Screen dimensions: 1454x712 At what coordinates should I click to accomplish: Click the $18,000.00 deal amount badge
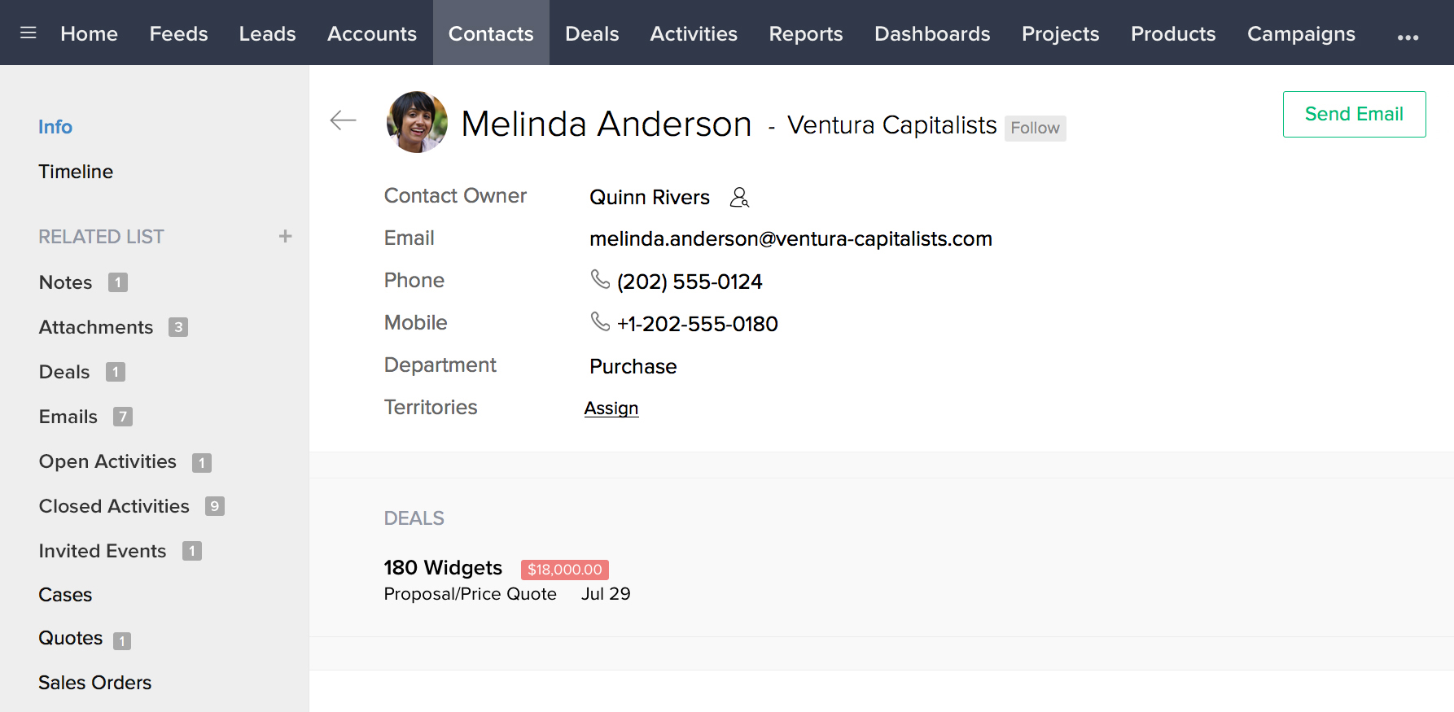point(565,570)
